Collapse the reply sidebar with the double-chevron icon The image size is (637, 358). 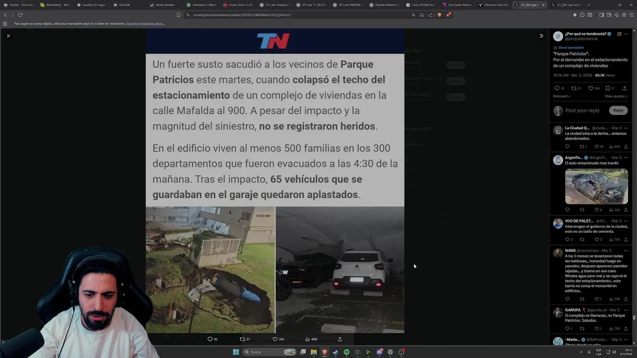click(x=541, y=36)
